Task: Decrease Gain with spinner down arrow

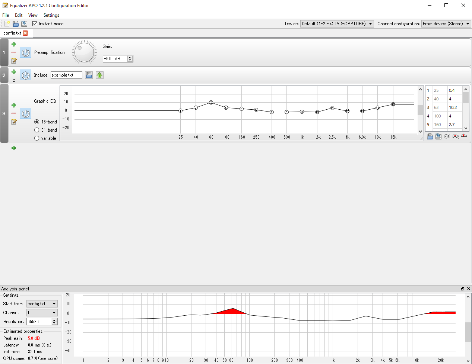Action: pyautogui.click(x=130, y=60)
